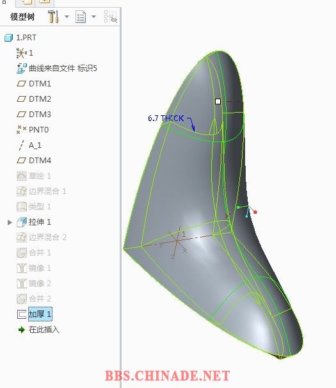Expand the 拉伸 1 feature node

click(x=10, y=222)
